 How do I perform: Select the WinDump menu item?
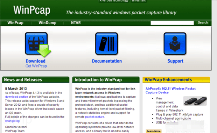click(x=48, y=23)
